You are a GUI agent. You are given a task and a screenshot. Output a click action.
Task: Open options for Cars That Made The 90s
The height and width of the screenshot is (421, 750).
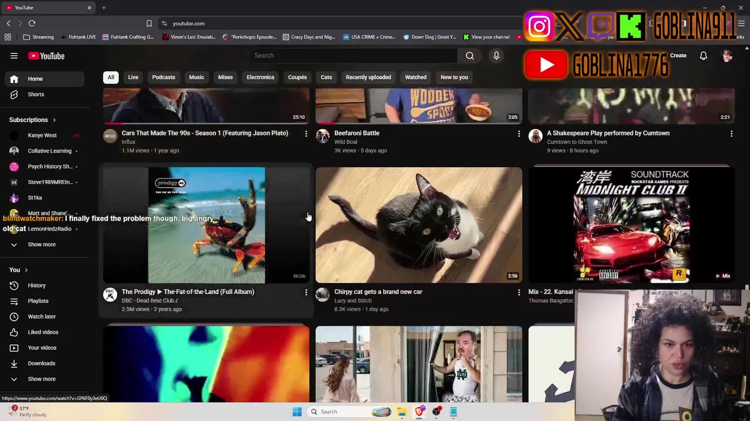(306, 133)
